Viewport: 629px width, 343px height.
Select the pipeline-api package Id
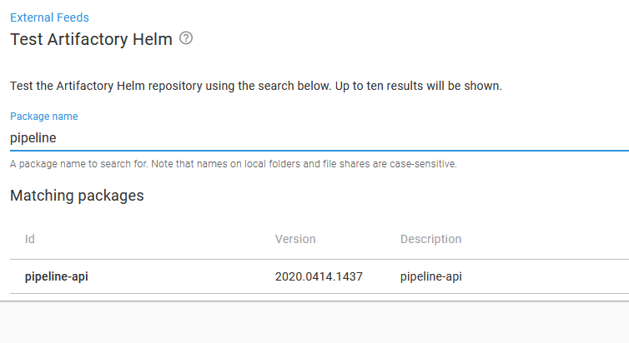(x=57, y=276)
